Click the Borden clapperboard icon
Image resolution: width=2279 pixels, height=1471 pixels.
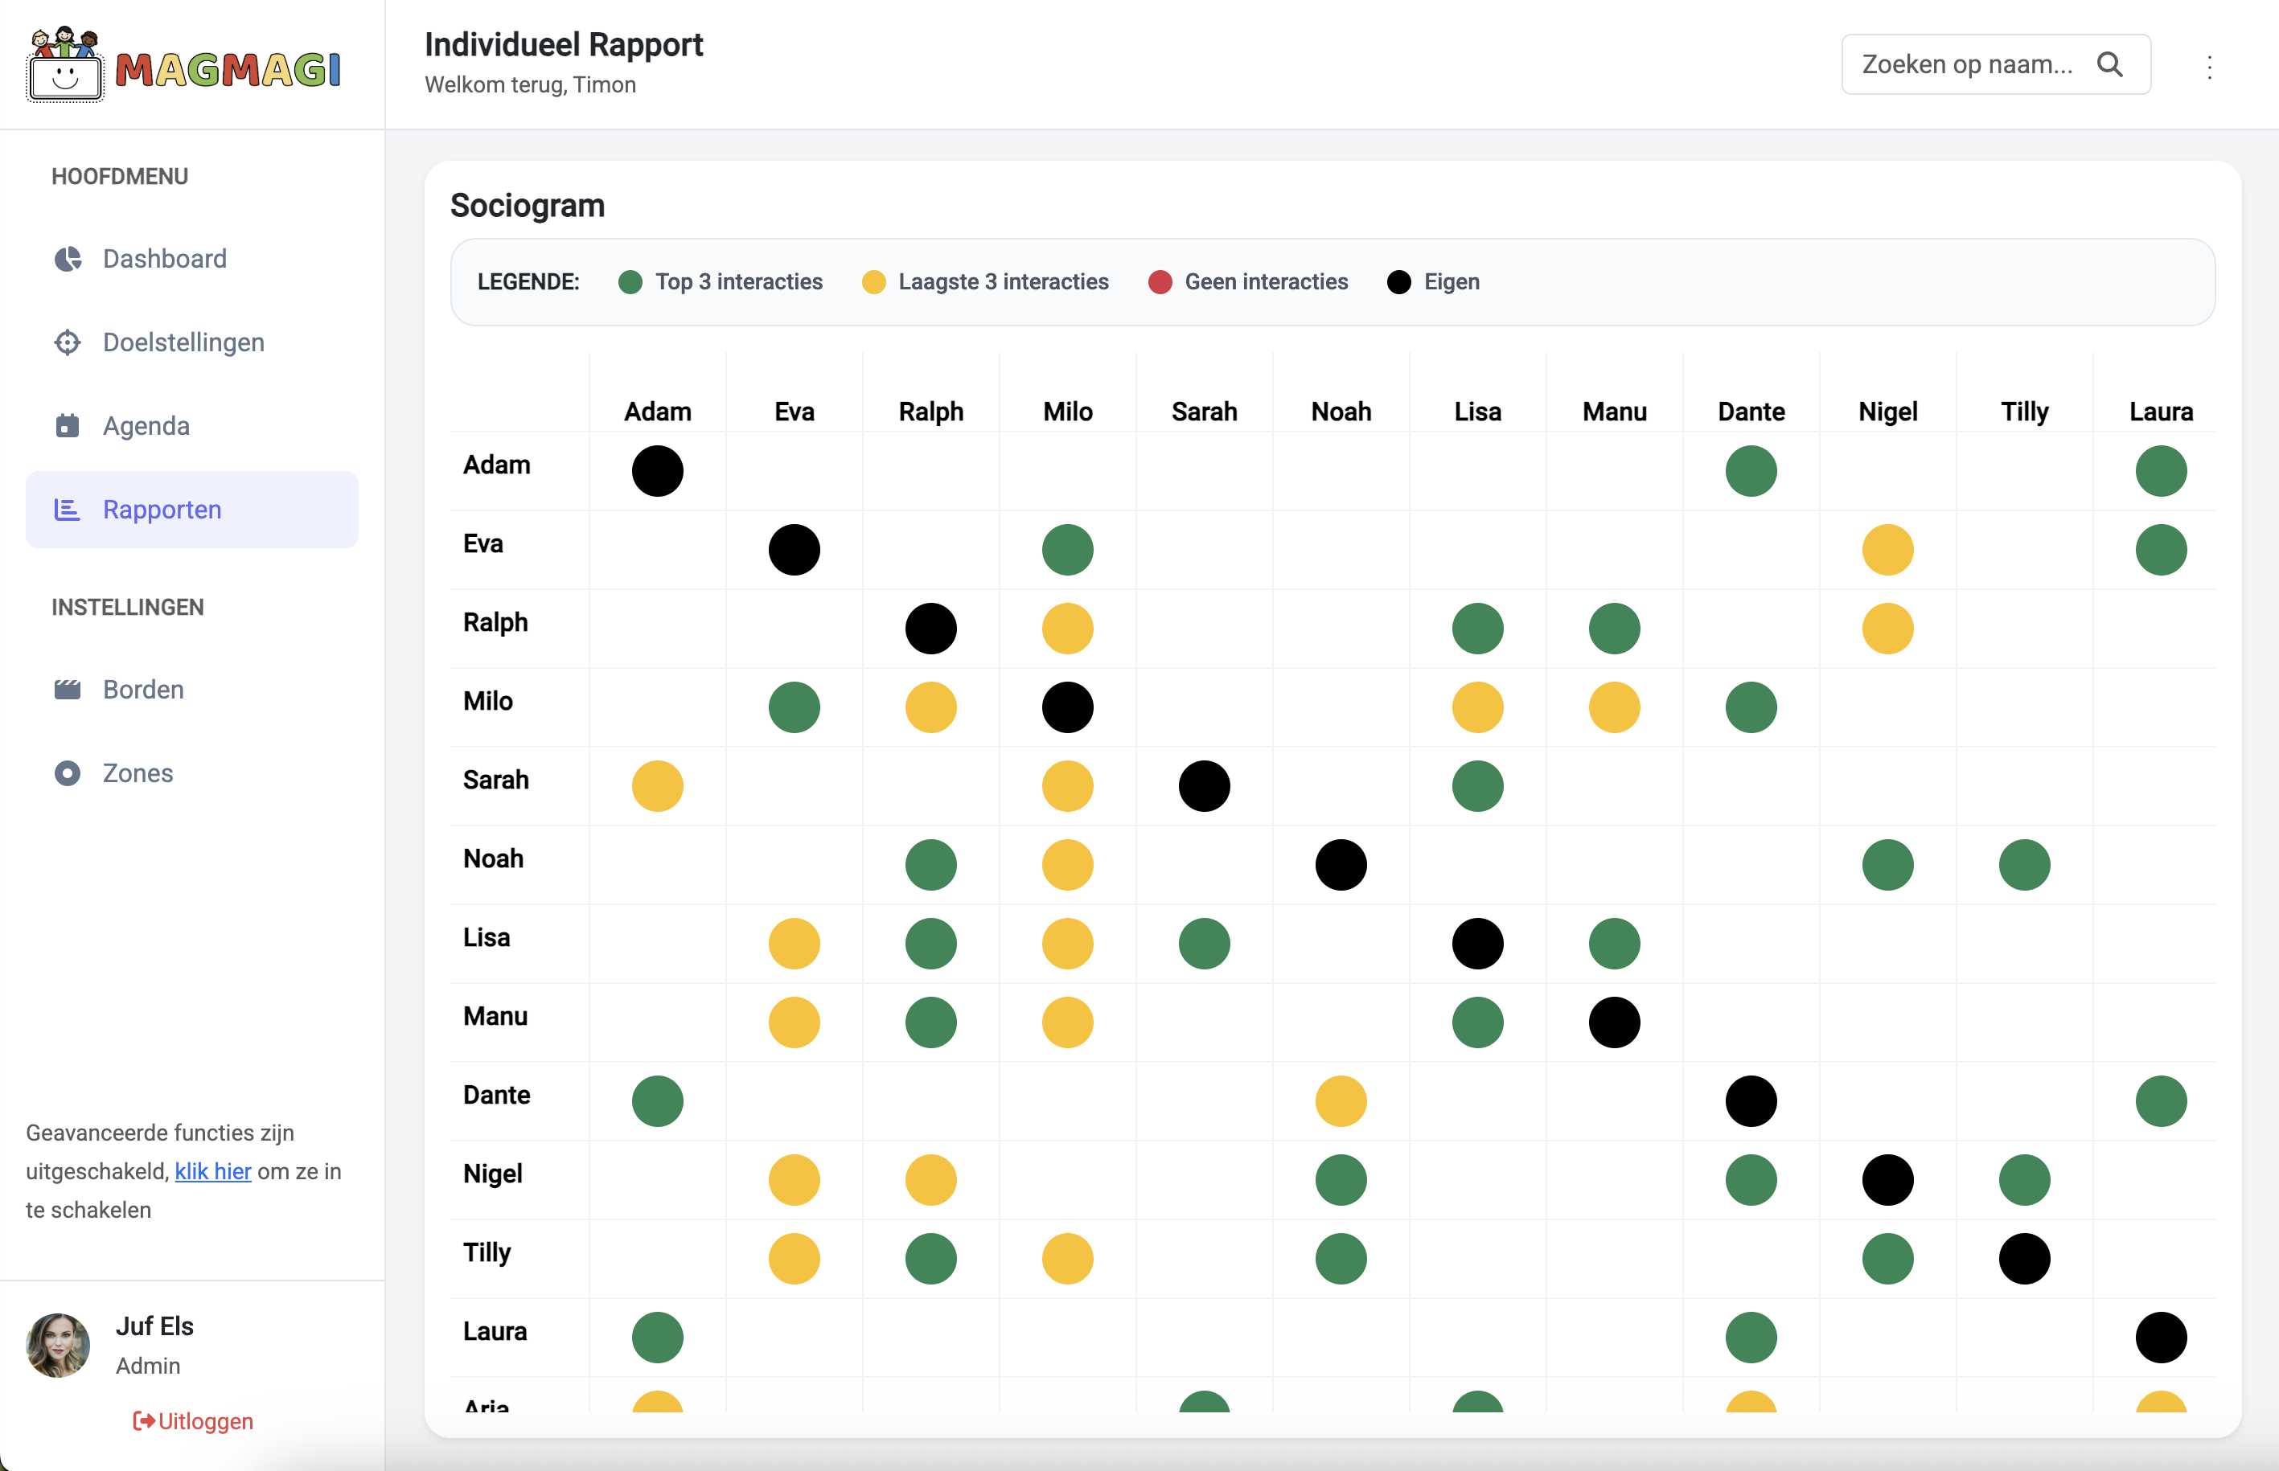[68, 689]
